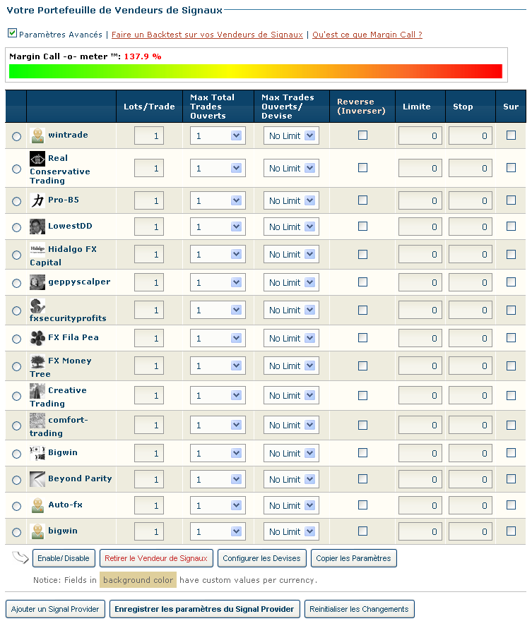Open Max Total Trades dropdown for wintrade
The width and height of the screenshot is (532, 621).
tap(217, 136)
